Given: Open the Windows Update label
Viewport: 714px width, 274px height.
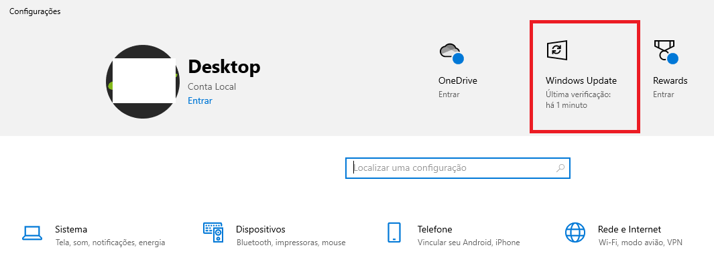Looking at the screenshot, I should tap(581, 80).
